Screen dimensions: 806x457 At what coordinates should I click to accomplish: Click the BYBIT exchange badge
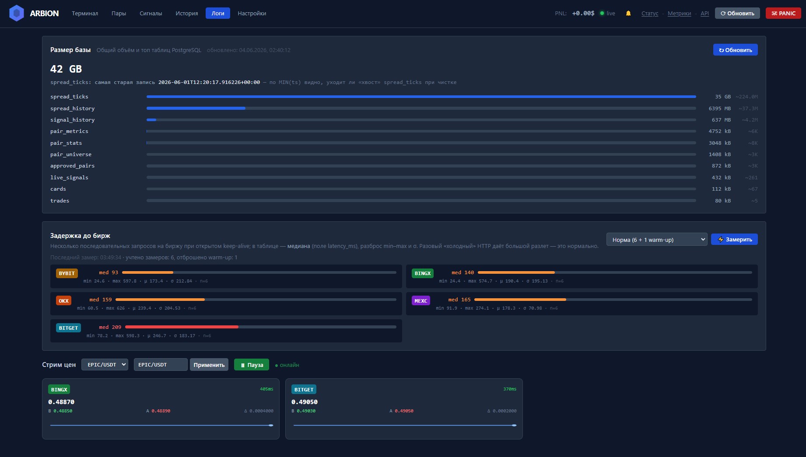click(67, 273)
